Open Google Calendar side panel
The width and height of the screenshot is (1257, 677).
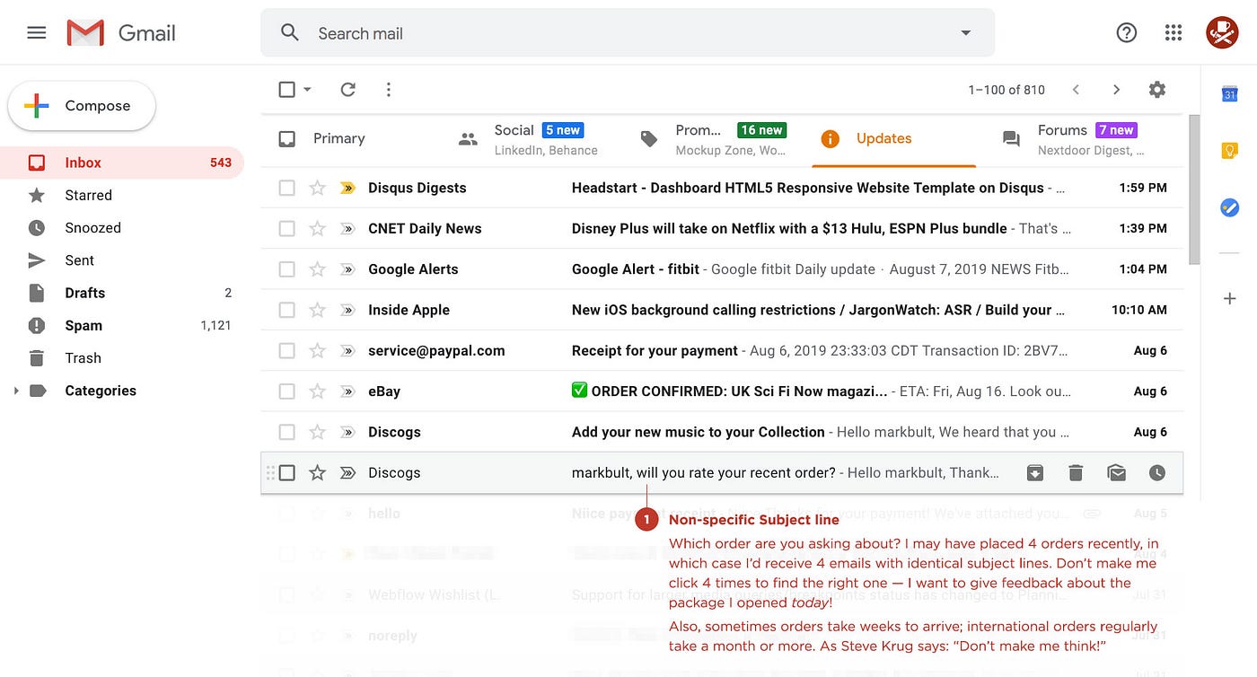click(x=1230, y=93)
